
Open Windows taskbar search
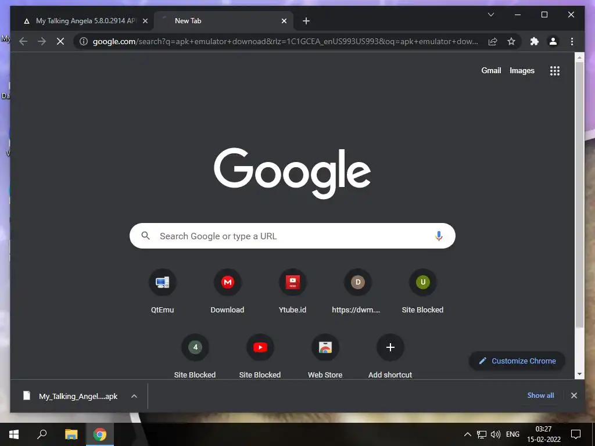42,434
